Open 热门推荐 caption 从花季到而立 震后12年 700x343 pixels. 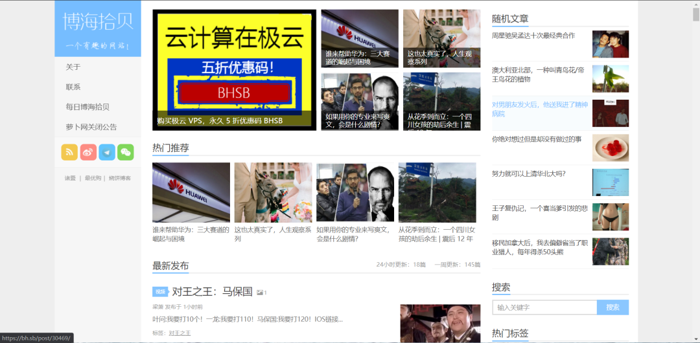(437, 234)
